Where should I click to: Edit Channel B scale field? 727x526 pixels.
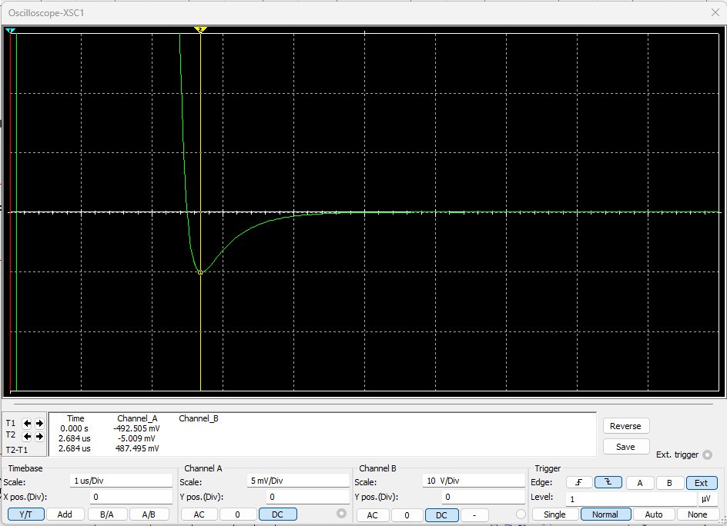pos(474,481)
